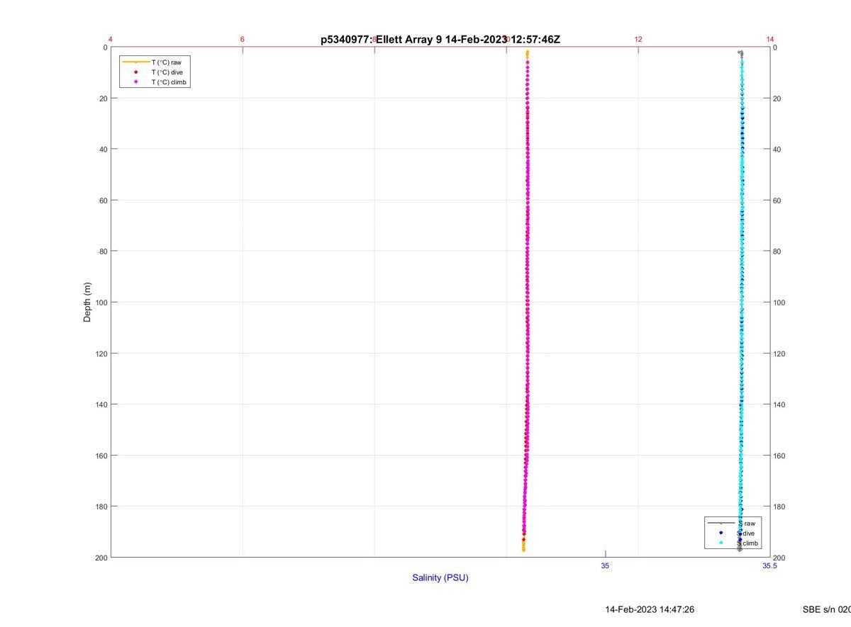
Task: Click '180' on the left depth axis
Action: point(101,507)
